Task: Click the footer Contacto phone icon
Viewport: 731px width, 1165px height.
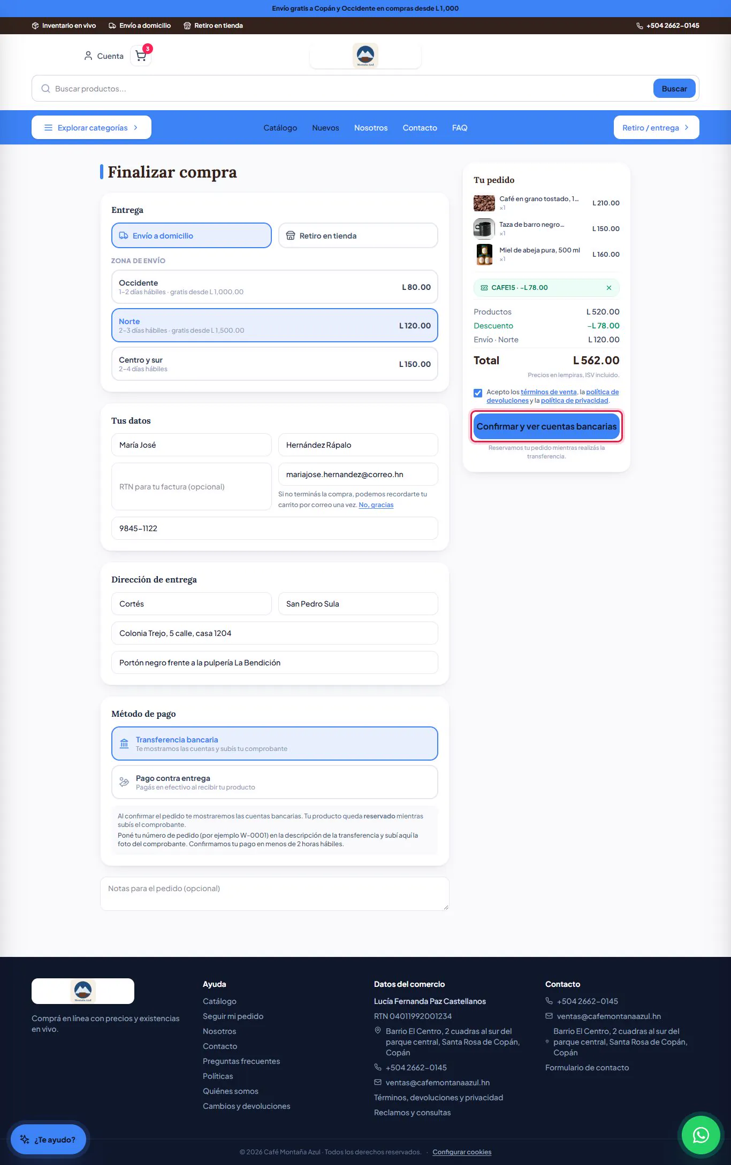Action: coord(549,1001)
